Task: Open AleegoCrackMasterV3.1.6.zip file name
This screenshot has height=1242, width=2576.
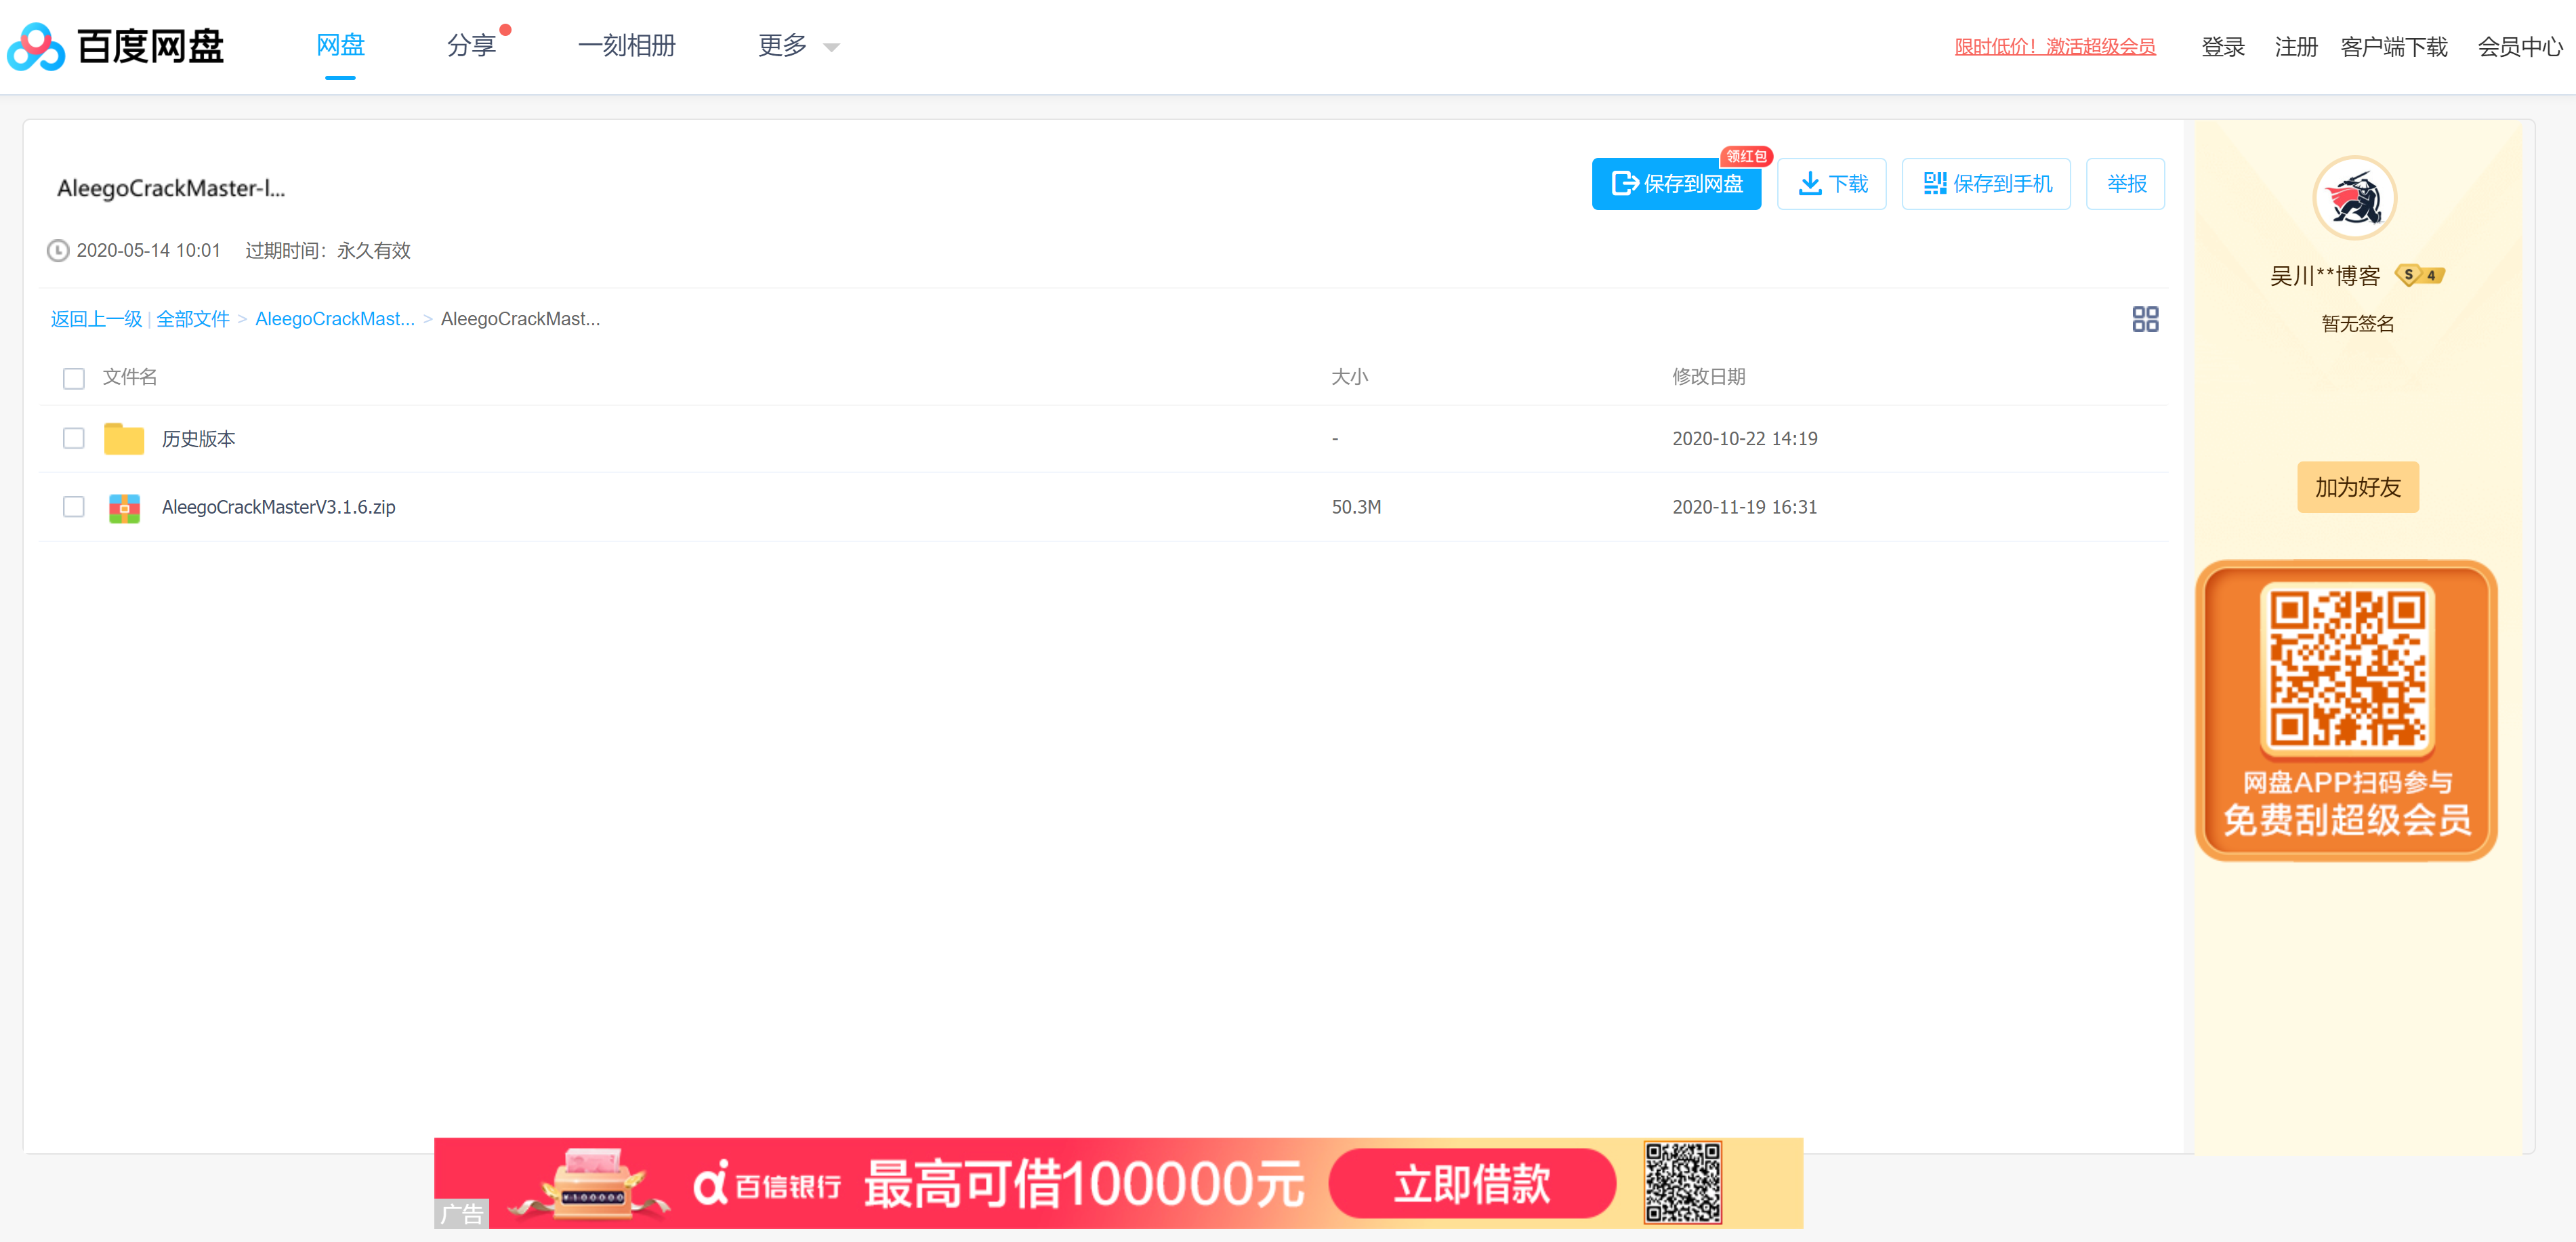Action: pos(279,508)
